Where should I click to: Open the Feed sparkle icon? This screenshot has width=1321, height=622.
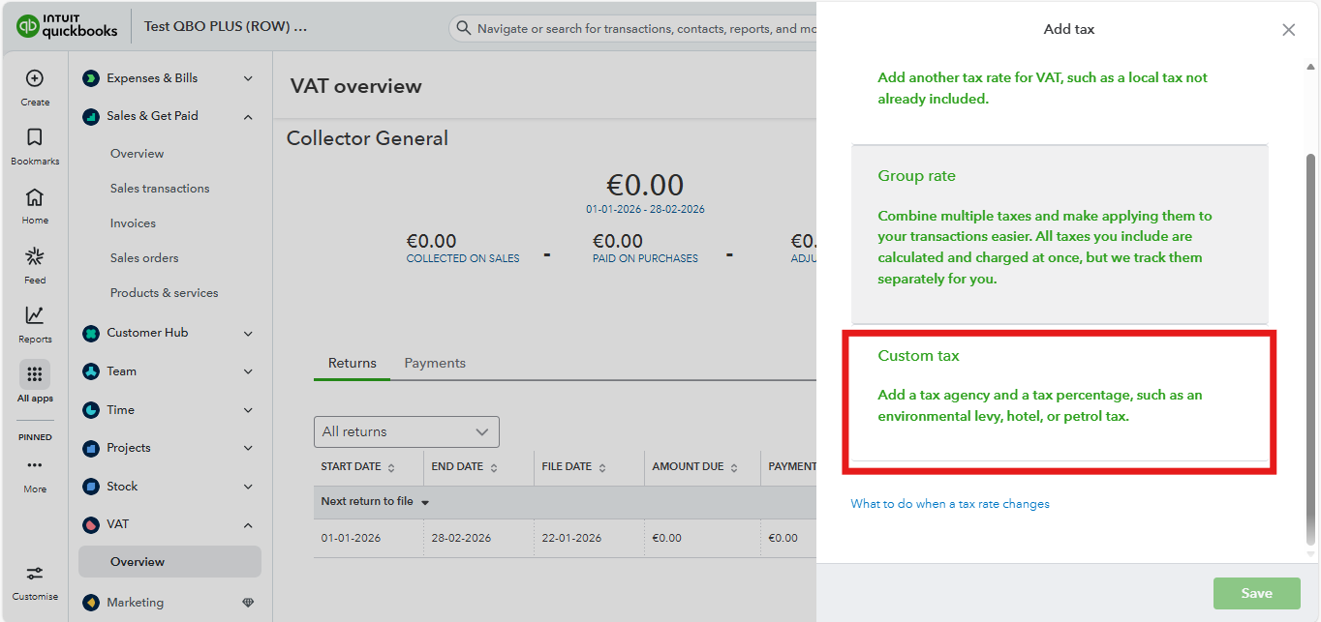point(35,256)
